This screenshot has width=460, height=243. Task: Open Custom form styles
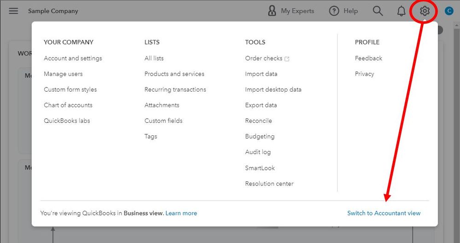click(70, 89)
